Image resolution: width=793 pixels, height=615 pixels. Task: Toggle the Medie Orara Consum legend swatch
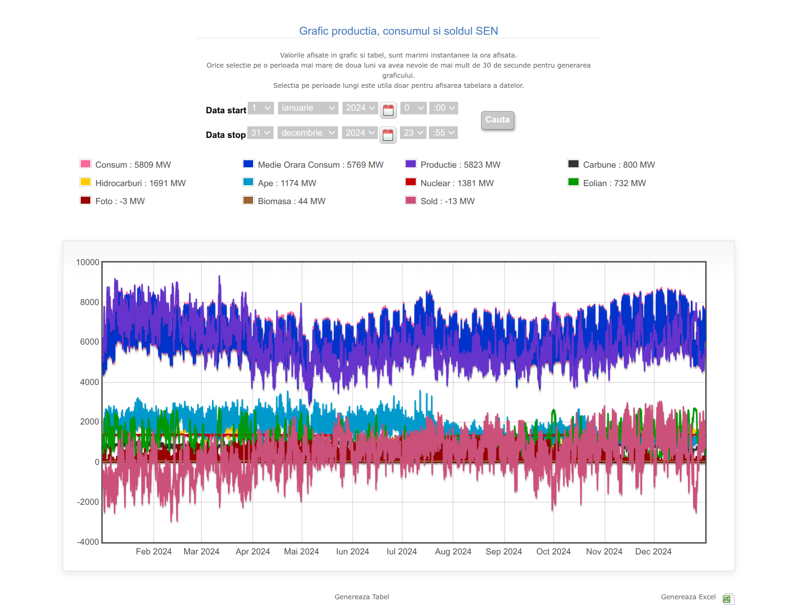(248, 164)
